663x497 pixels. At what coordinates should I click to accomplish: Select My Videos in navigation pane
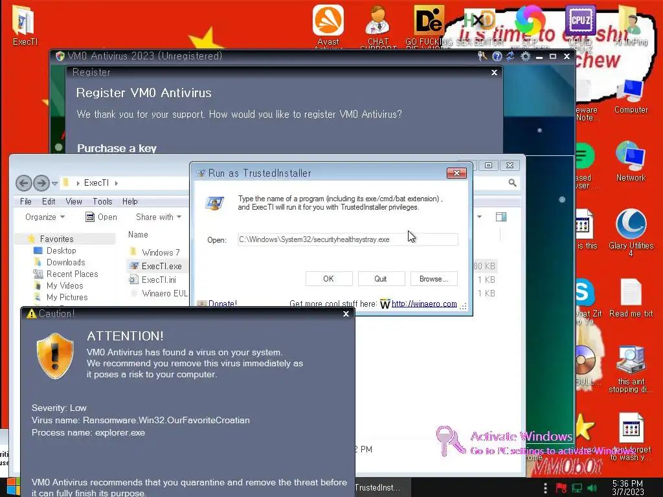(65, 285)
